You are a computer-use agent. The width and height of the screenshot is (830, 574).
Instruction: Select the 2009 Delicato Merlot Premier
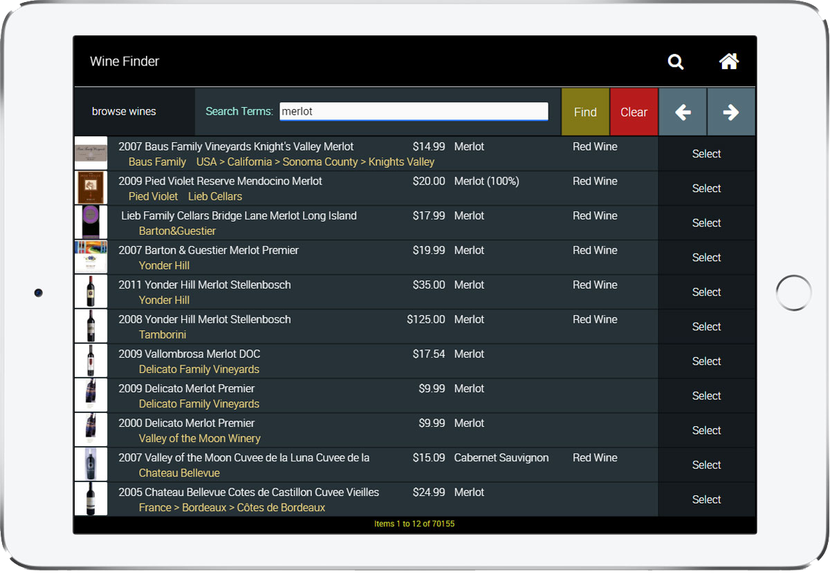tap(706, 396)
